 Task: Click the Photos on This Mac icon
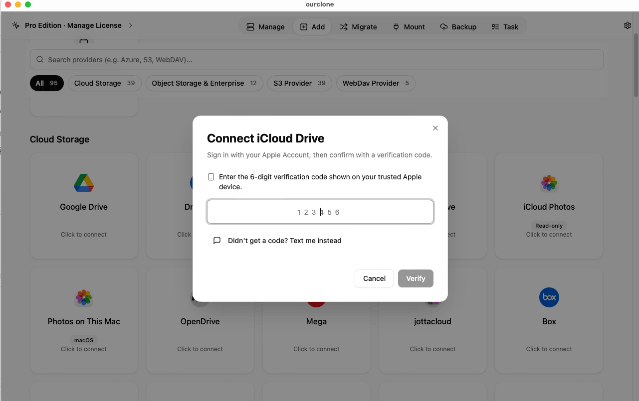point(84,298)
